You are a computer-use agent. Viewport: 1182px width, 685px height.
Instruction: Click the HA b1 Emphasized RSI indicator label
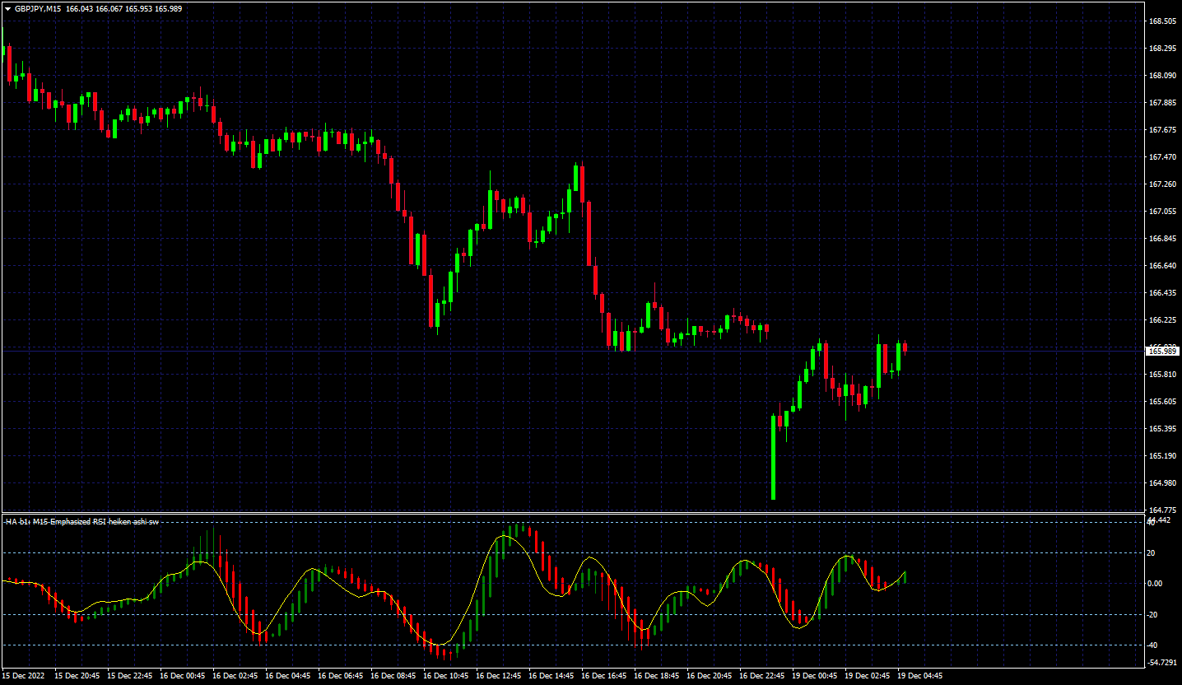click(82, 521)
